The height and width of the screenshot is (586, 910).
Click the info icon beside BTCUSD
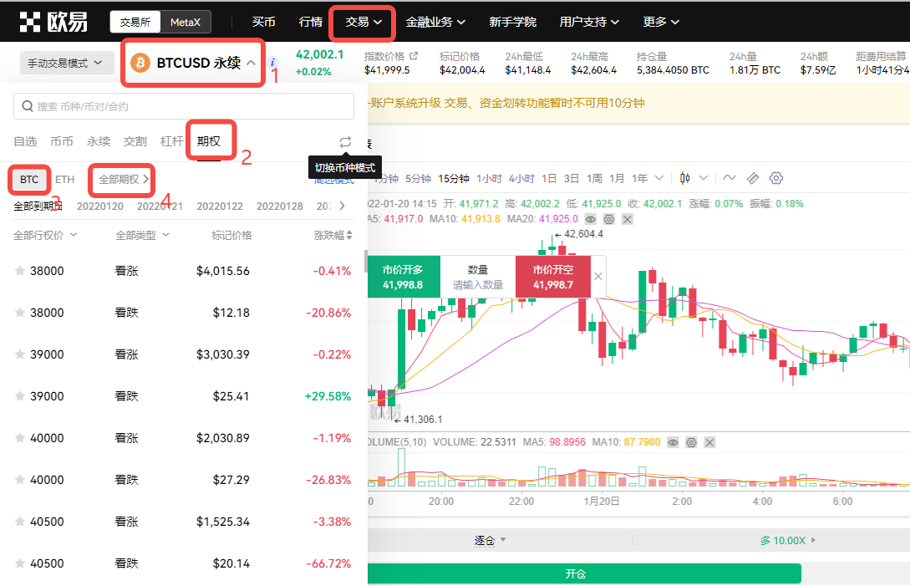coord(272,63)
